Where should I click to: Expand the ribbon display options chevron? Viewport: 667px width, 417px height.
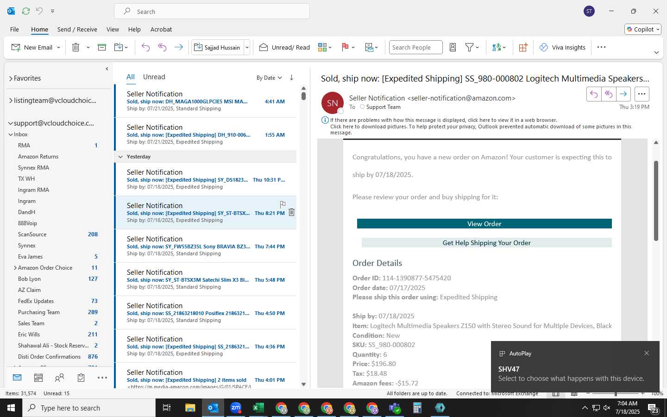(656, 52)
